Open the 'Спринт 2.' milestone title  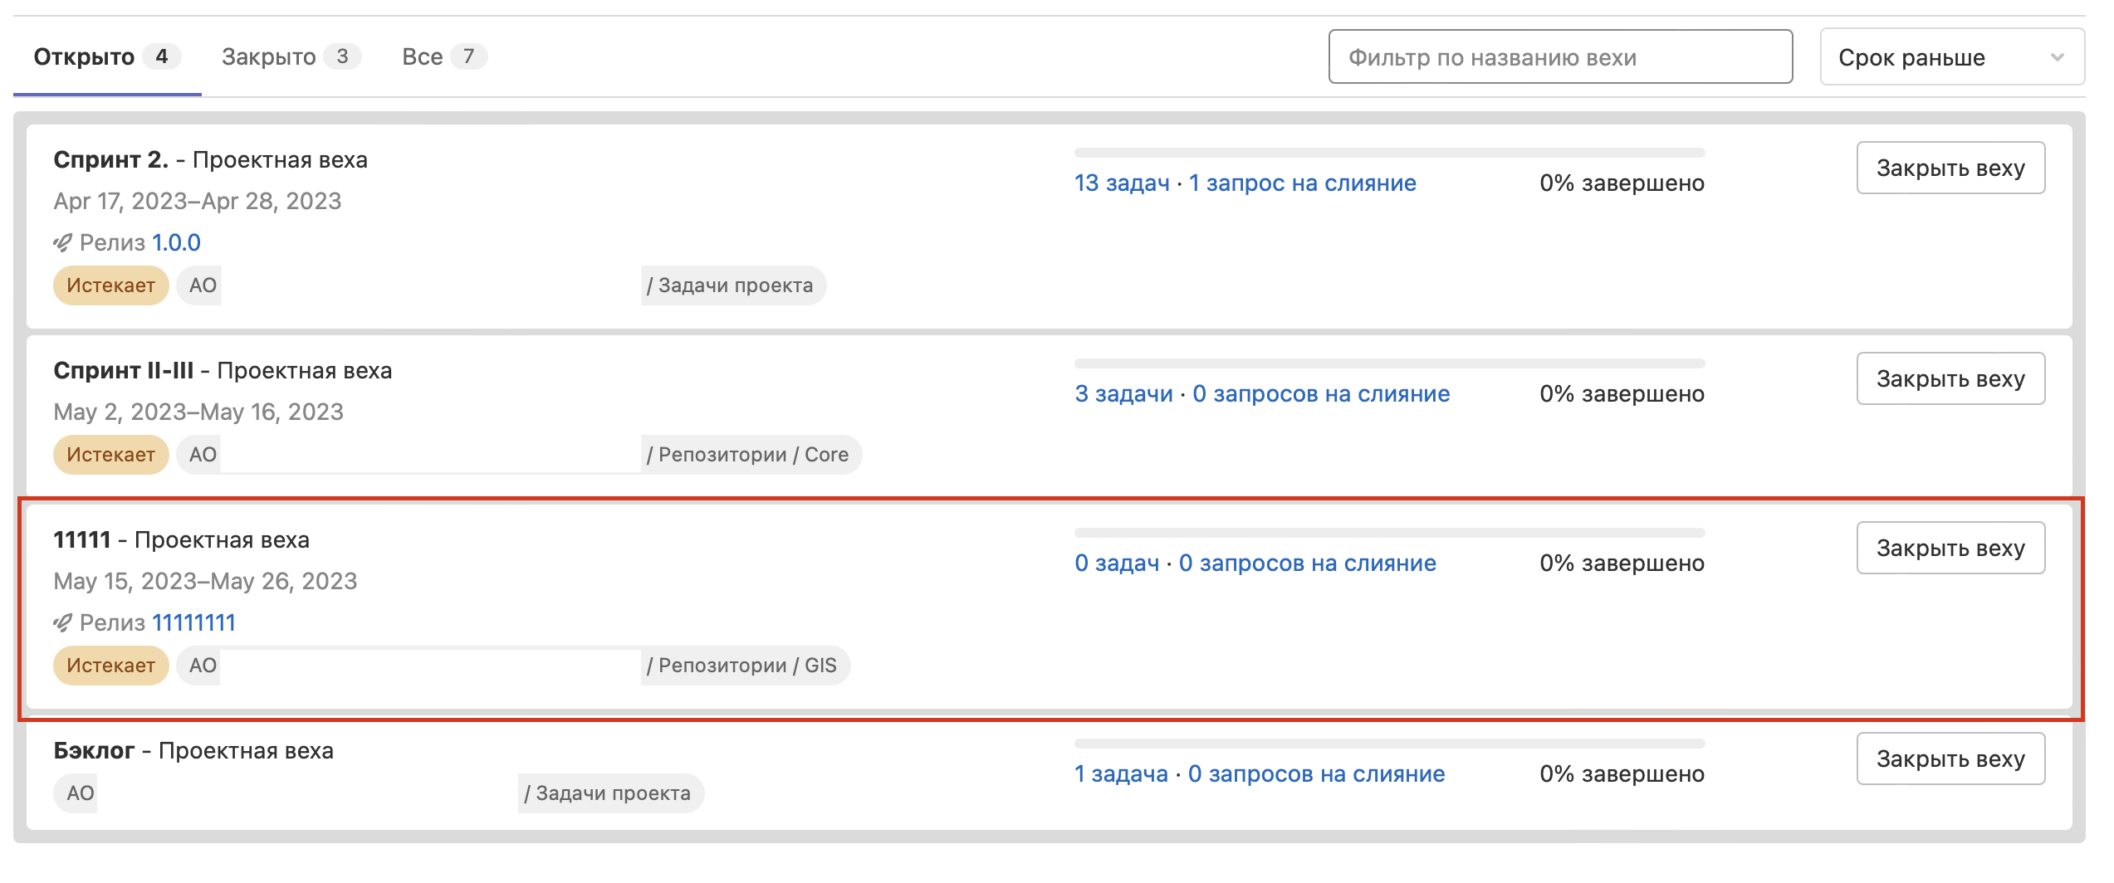[x=111, y=160]
